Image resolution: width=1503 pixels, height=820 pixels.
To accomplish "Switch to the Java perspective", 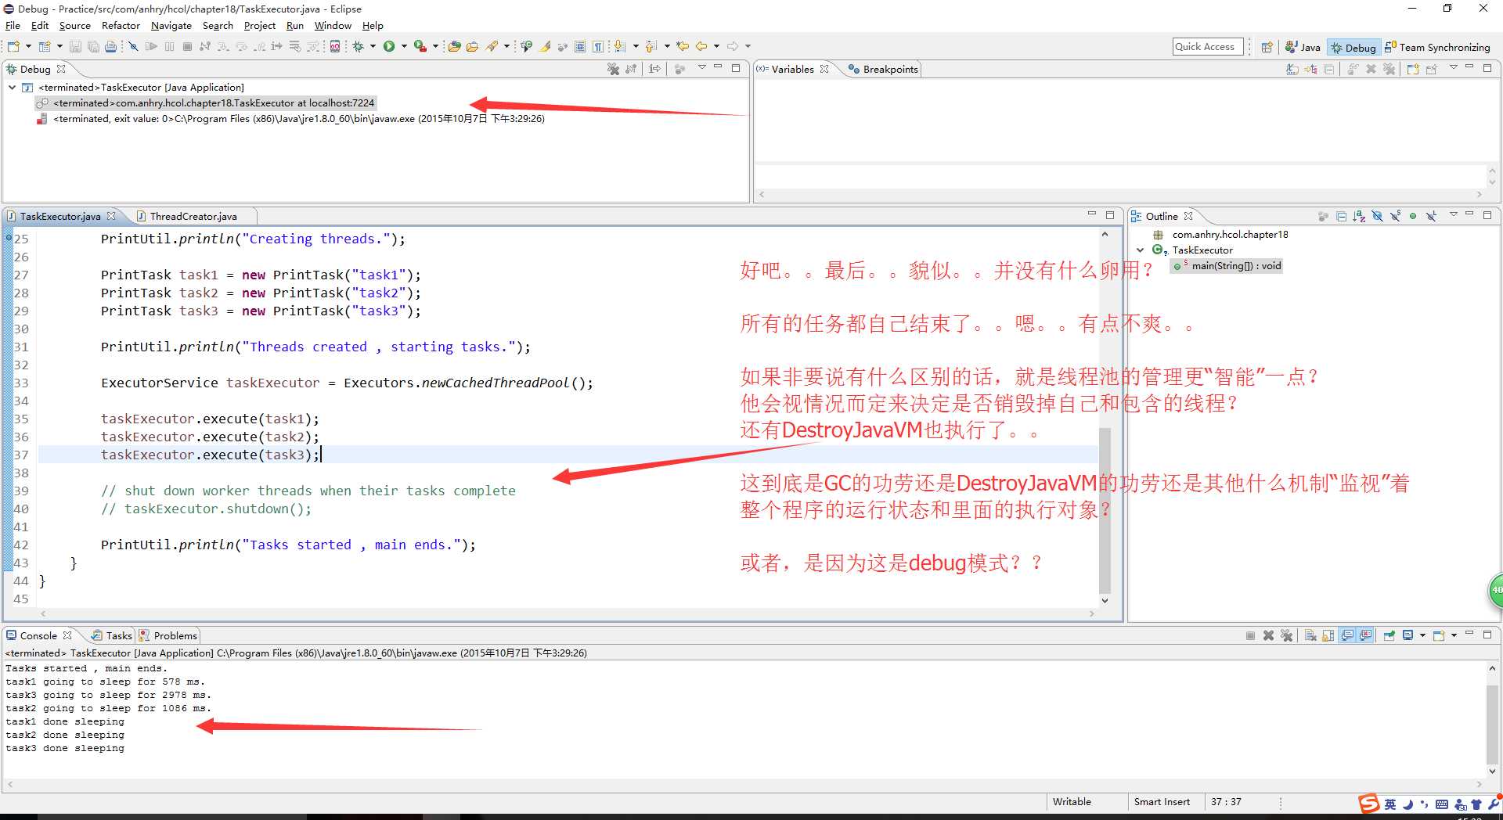I will [1303, 47].
